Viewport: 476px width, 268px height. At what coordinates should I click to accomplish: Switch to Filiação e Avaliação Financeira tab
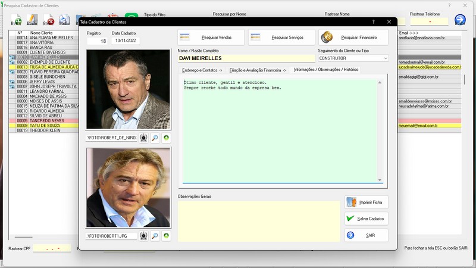click(258, 70)
